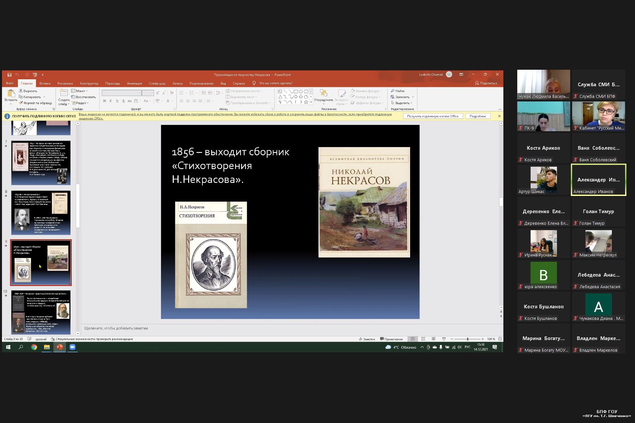Viewport: 635px width, 423px height.
Task: Select the star shape in shapes gallery
Action: [x=306, y=102]
